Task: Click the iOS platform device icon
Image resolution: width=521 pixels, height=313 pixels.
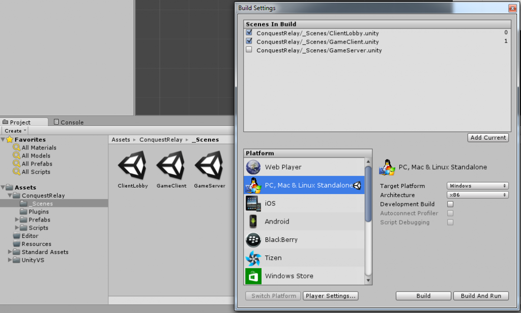Action: click(x=253, y=203)
